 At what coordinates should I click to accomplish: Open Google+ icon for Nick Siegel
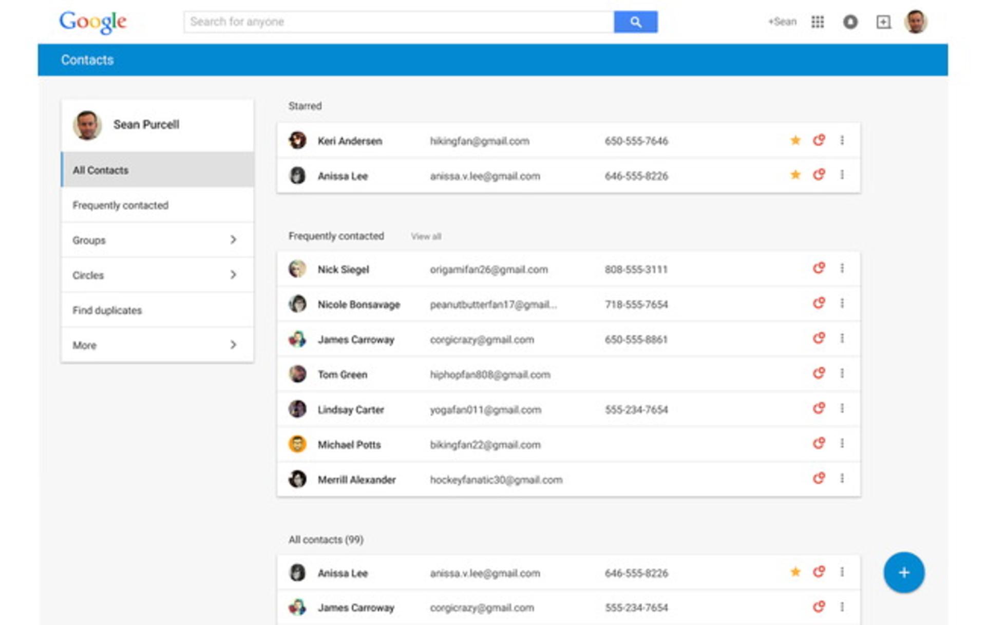pos(819,268)
